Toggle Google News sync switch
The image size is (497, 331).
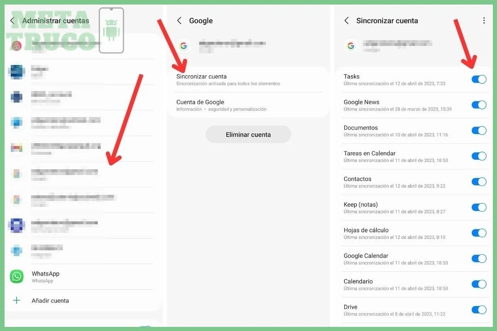click(x=479, y=105)
